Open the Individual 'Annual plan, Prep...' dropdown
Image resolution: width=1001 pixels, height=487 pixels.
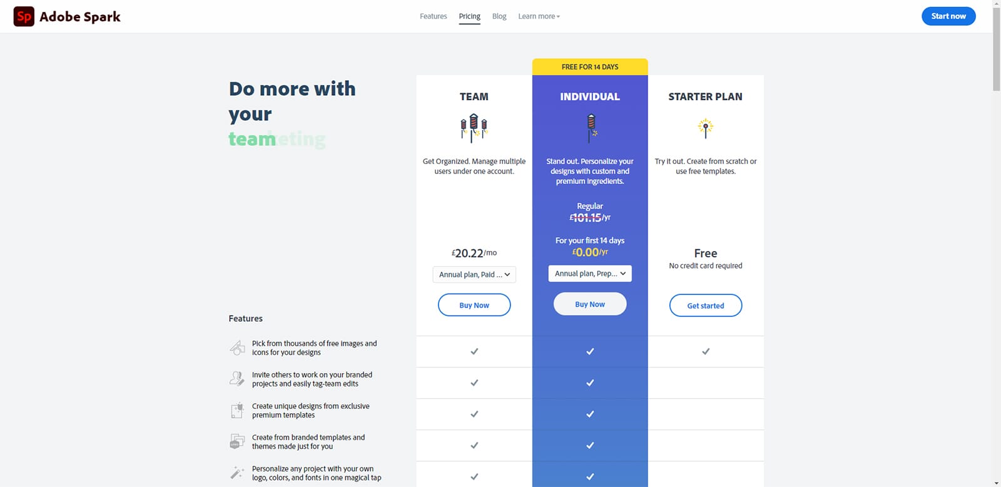590,274
